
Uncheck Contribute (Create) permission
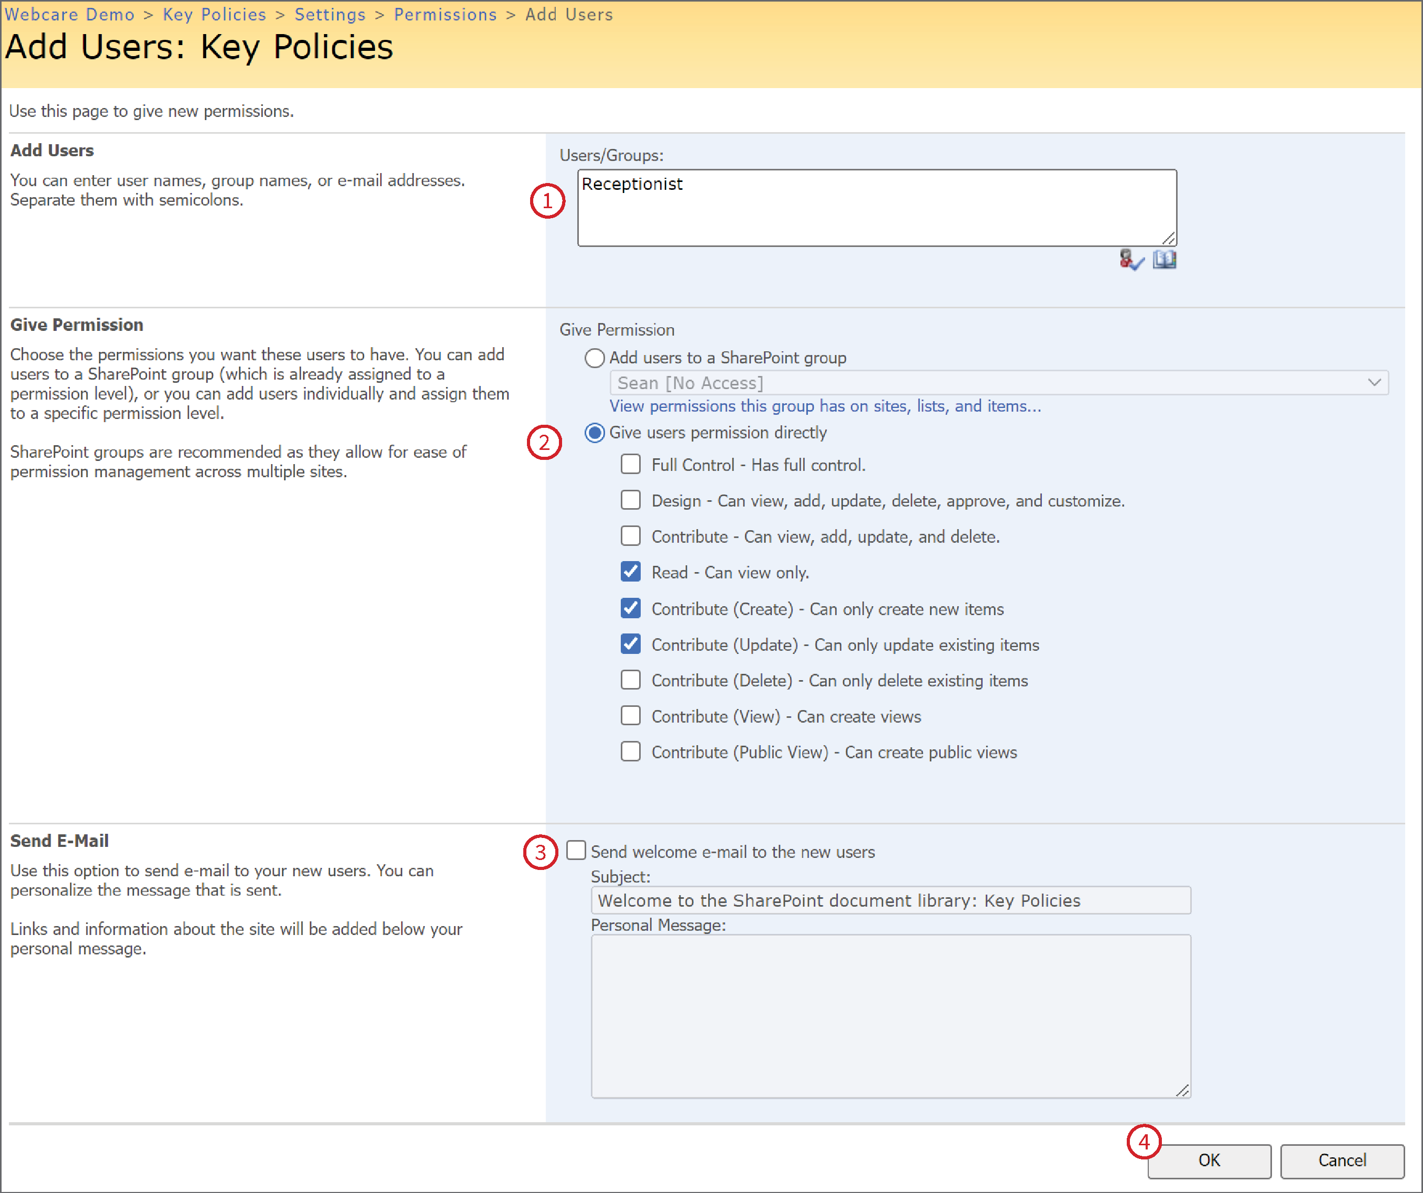click(630, 609)
